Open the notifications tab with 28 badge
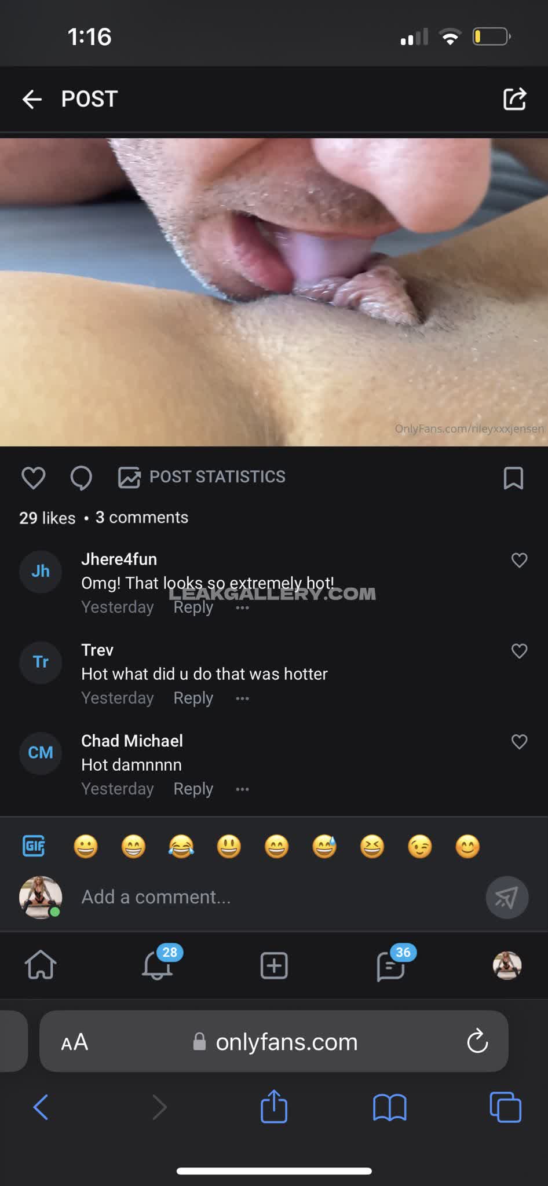Screen dimensions: 548x1186 [157, 965]
